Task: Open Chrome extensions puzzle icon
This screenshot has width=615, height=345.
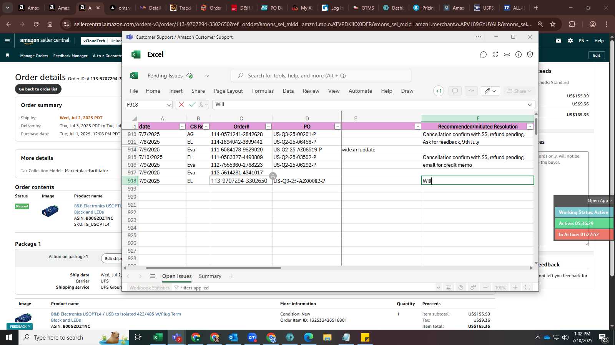Action: [x=572, y=24]
